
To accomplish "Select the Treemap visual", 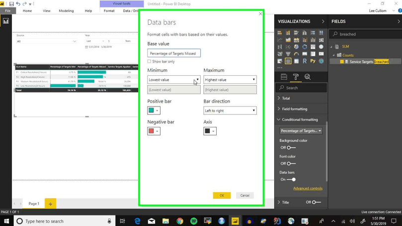I will (313, 47).
